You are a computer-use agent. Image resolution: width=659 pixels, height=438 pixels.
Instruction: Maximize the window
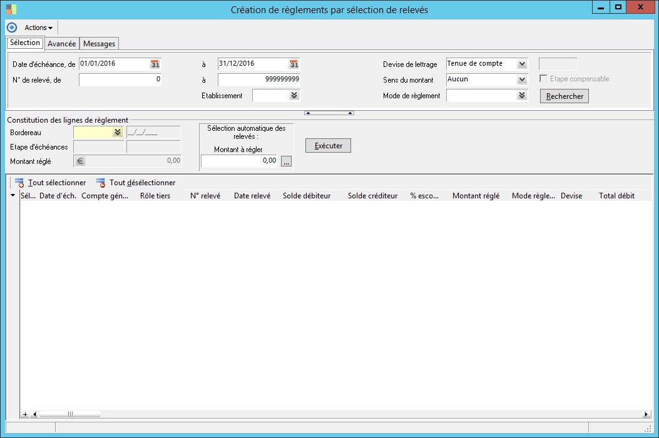coord(618,7)
